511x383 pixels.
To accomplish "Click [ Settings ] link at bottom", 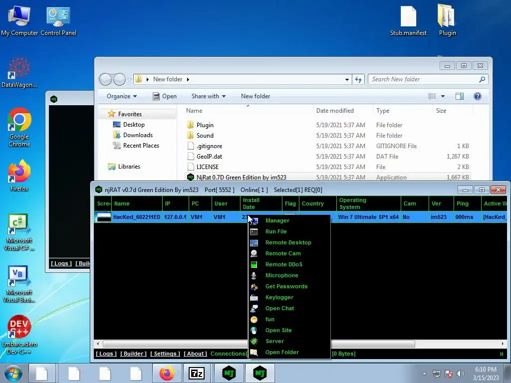I will coord(165,354).
